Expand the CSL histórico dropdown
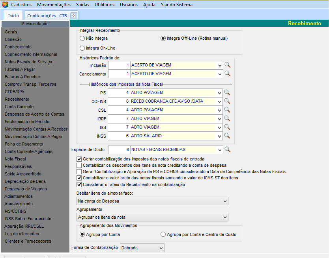Image resolution: width=329 pixels, height=258 pixels. [219, 110]
